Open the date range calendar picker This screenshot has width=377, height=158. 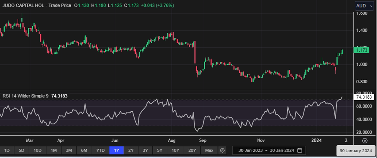[x=300, y=150]
